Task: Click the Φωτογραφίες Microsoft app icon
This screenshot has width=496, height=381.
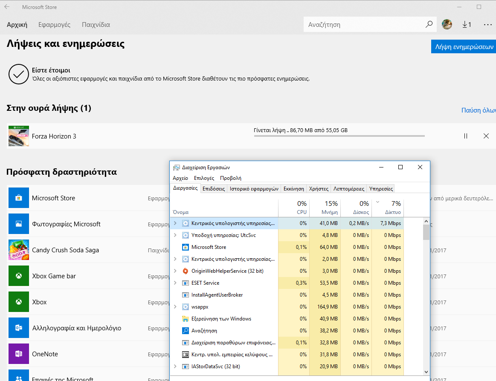Action: tap(19, 224)
